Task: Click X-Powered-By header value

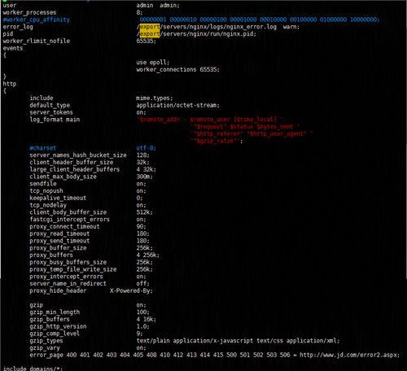Action: tap(131, 290)
